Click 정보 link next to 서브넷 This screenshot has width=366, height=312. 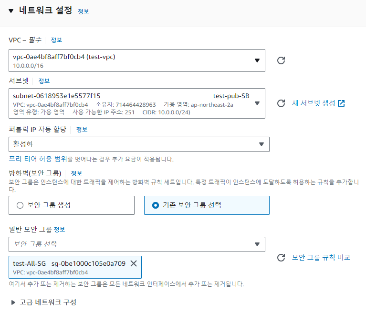click(44, 81)
